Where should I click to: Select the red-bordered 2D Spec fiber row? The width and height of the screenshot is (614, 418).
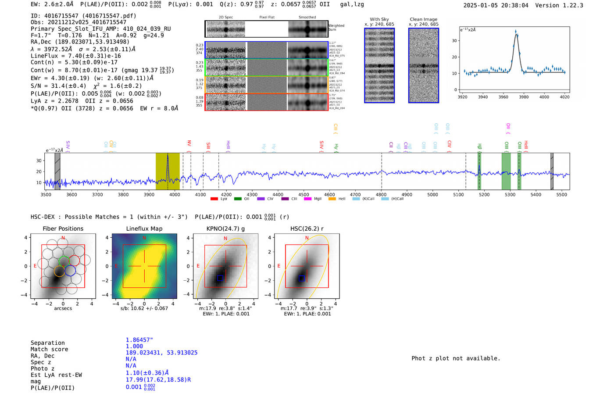point(266,102)
